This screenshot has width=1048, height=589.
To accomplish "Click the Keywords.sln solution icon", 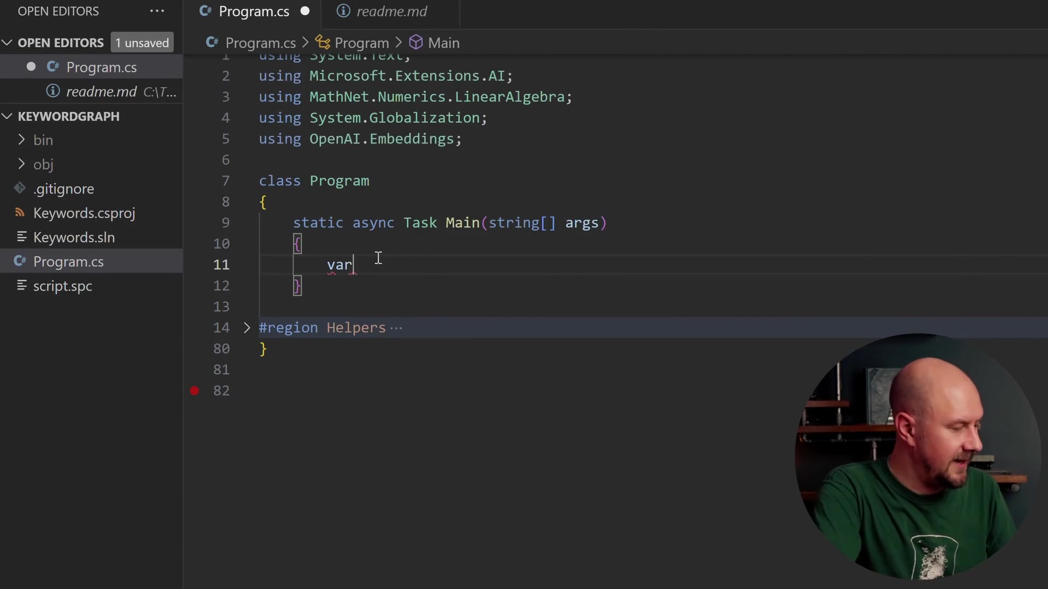I will point(22,237).
